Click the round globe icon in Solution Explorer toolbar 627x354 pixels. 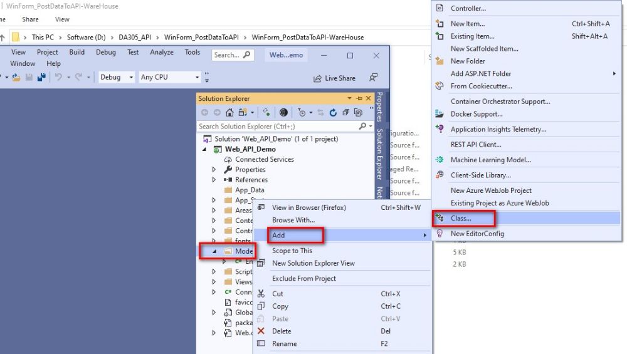[283, 113]
